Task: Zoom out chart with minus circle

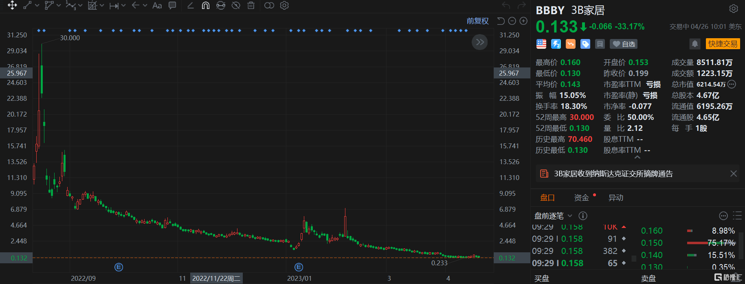Action: (x=512, y=21)
